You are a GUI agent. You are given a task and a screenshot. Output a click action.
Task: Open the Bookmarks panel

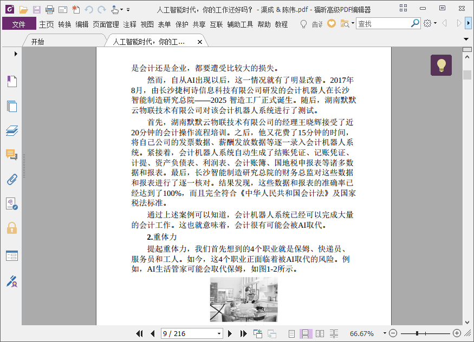(12, 81)
